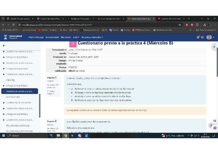The image size is (218, 154).
Task: Expand the right block drawer arrow
Action: [214, 47]
